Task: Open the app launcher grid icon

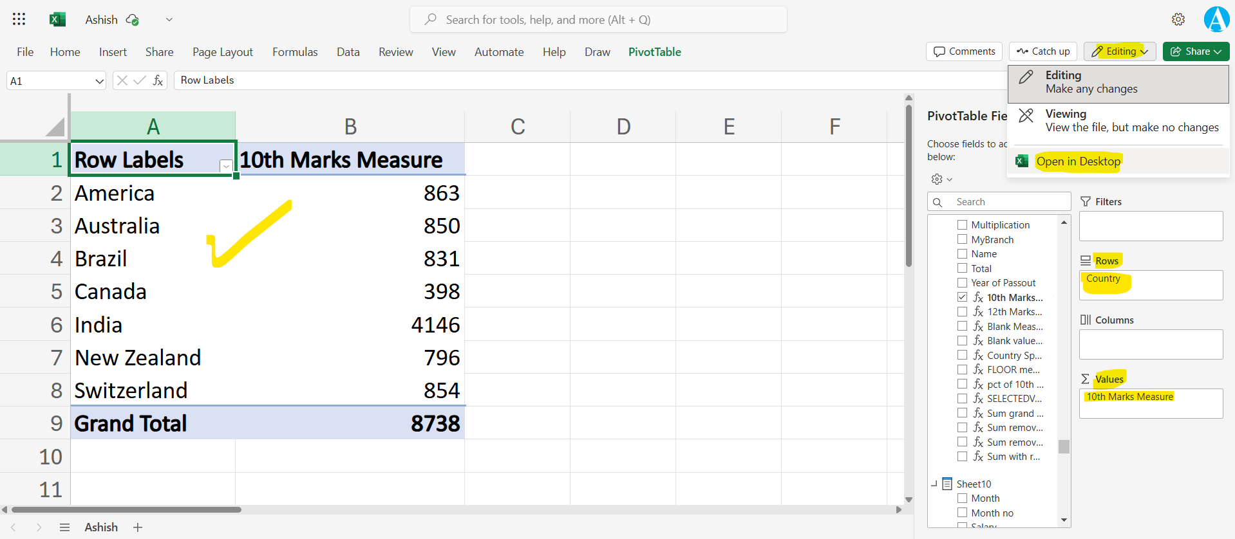Action: [x=19, y=19]
